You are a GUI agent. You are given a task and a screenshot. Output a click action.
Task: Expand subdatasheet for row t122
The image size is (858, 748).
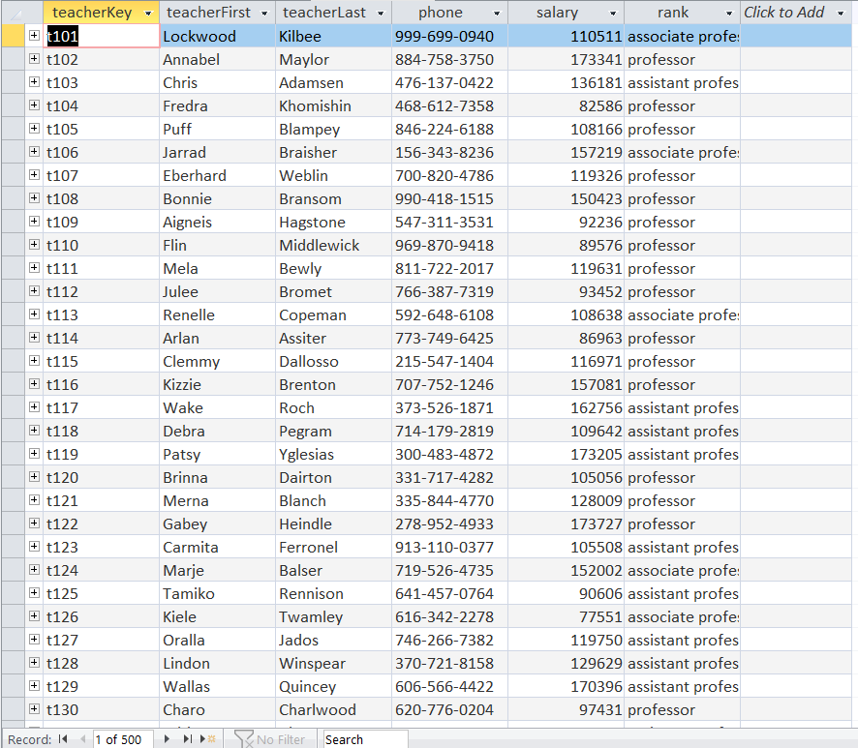[34, 524]
